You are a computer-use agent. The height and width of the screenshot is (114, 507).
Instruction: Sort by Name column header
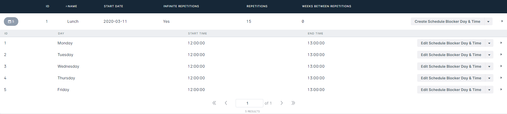(x=71, y=6)
